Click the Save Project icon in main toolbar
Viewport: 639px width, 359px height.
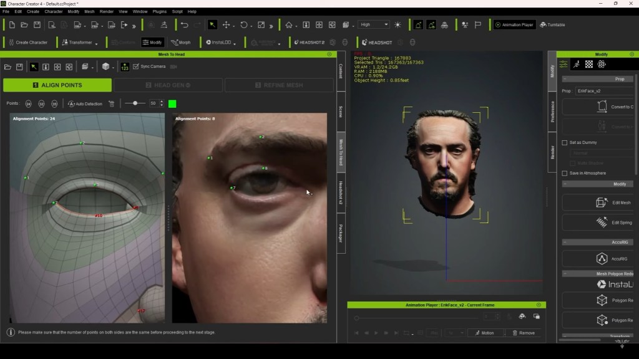37,25
